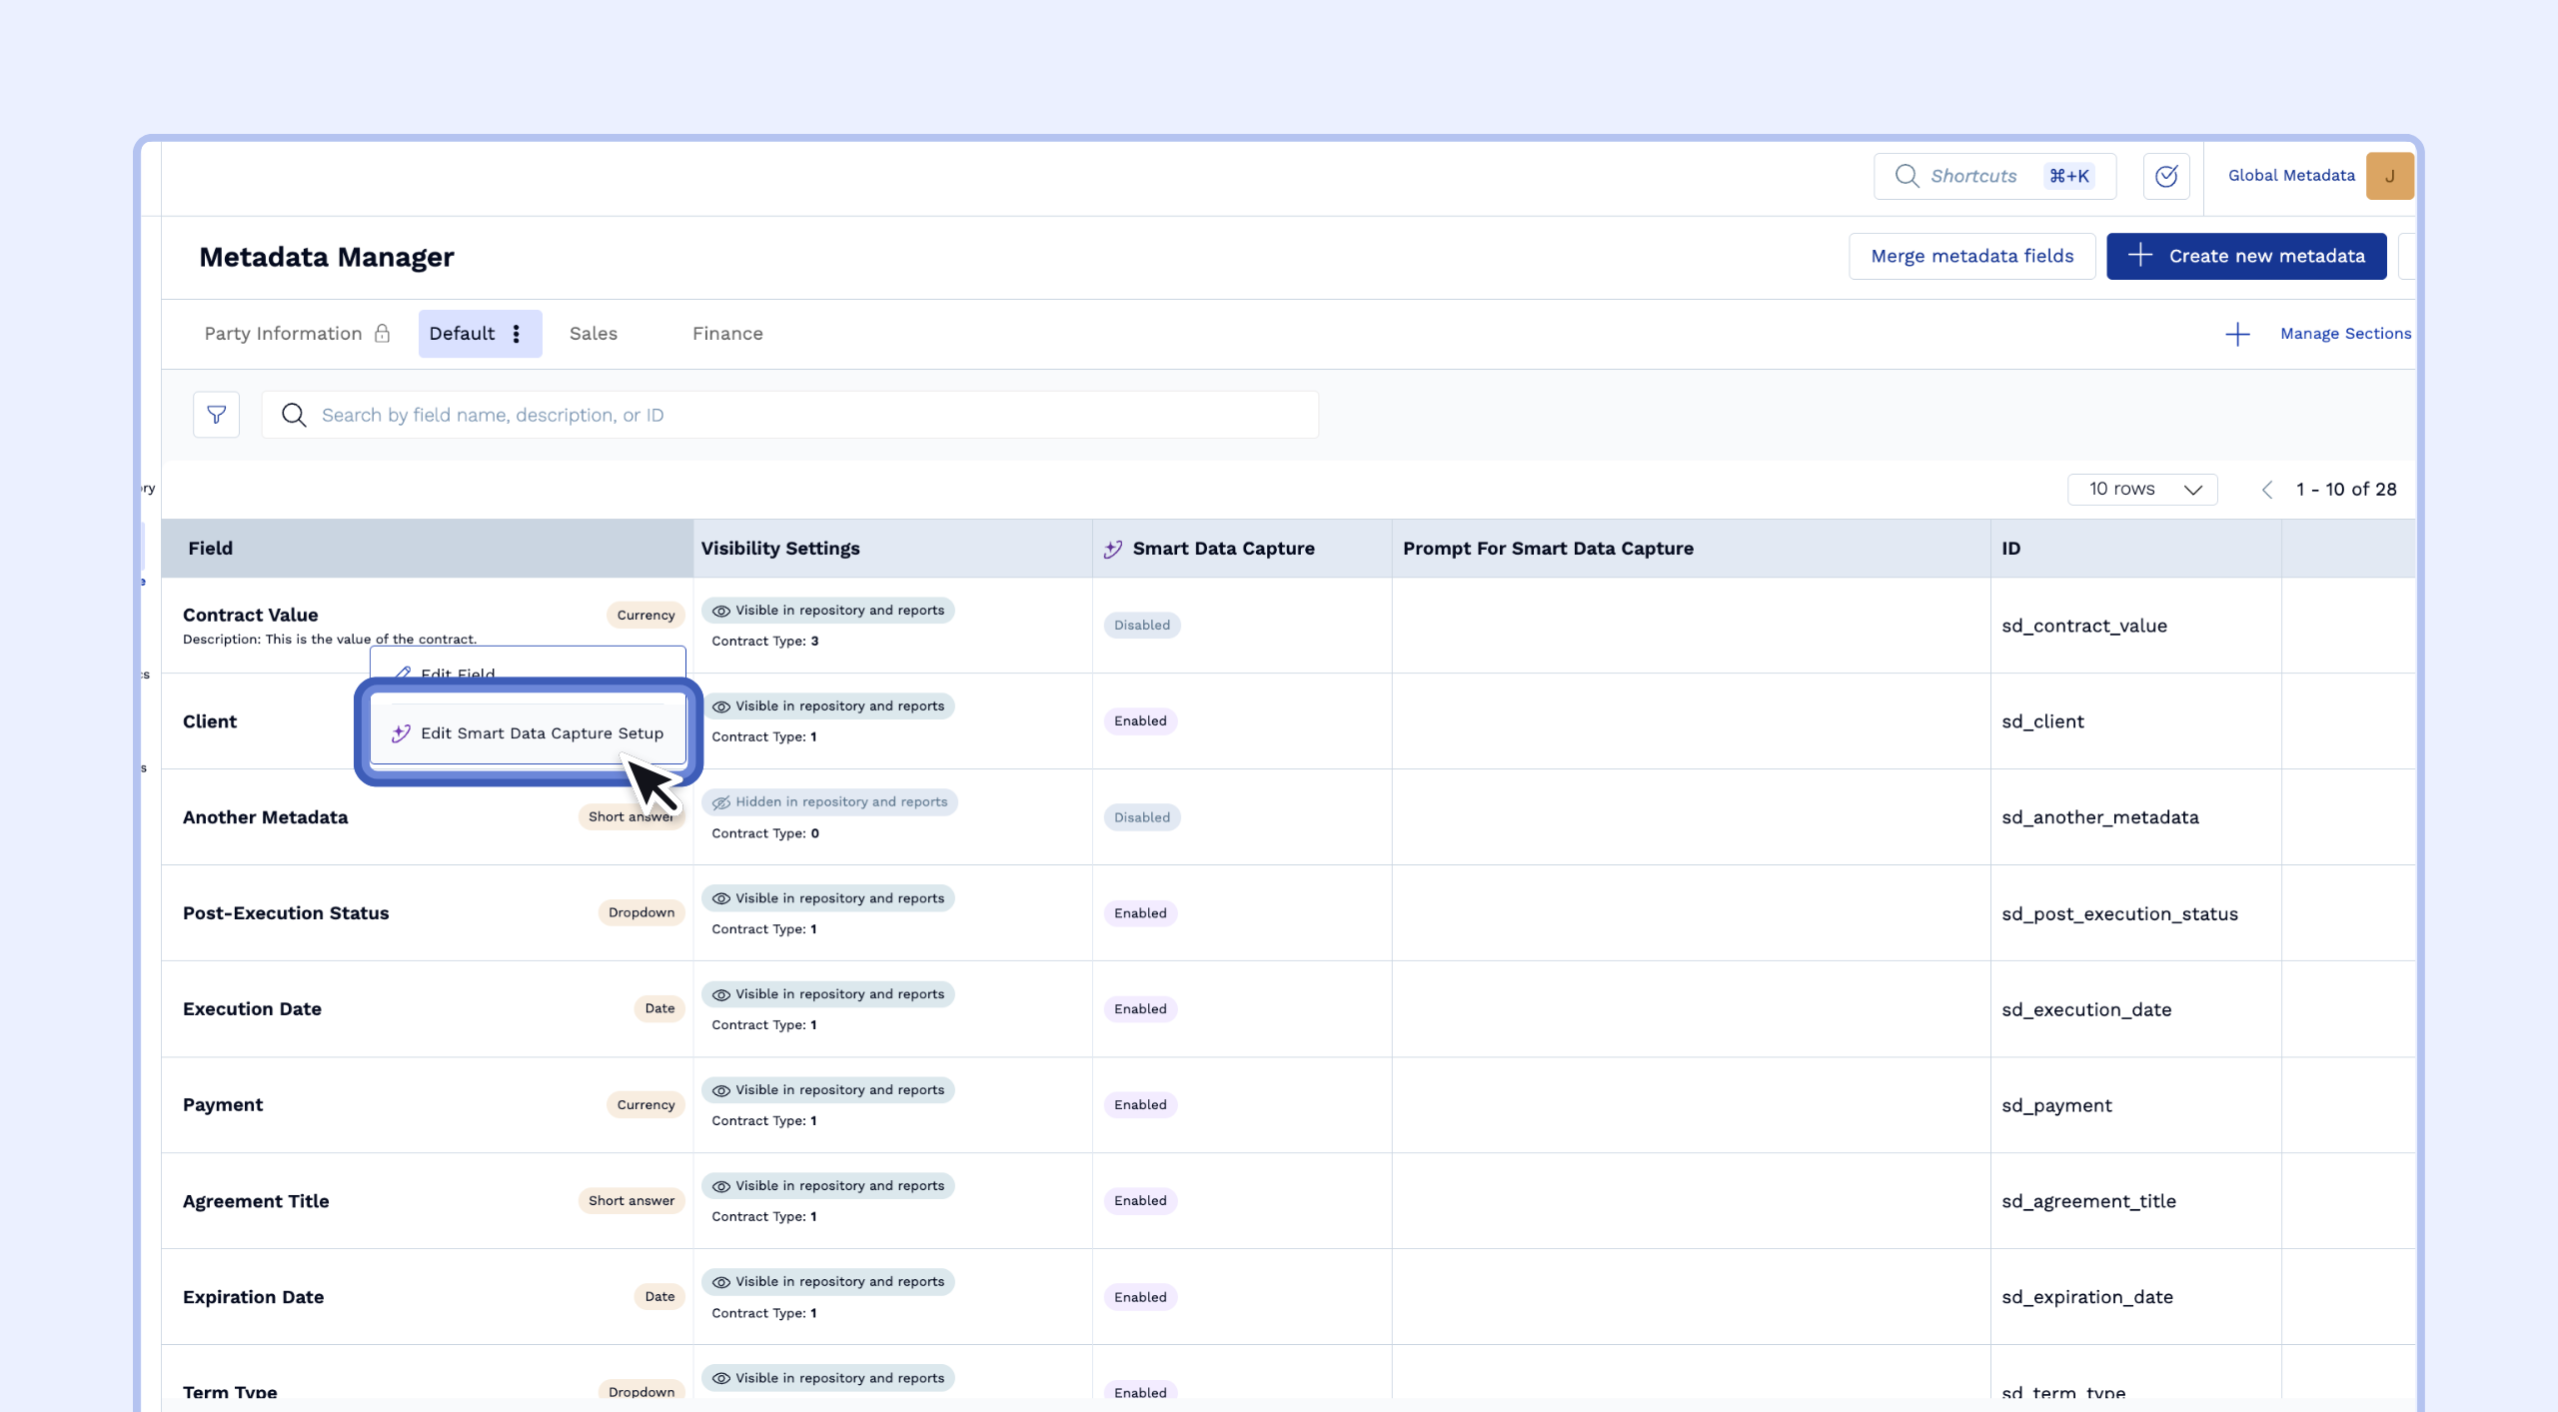Click the user avatar J icon
This screenshot has width=2558, height=1412.
tap(2389, 176)
